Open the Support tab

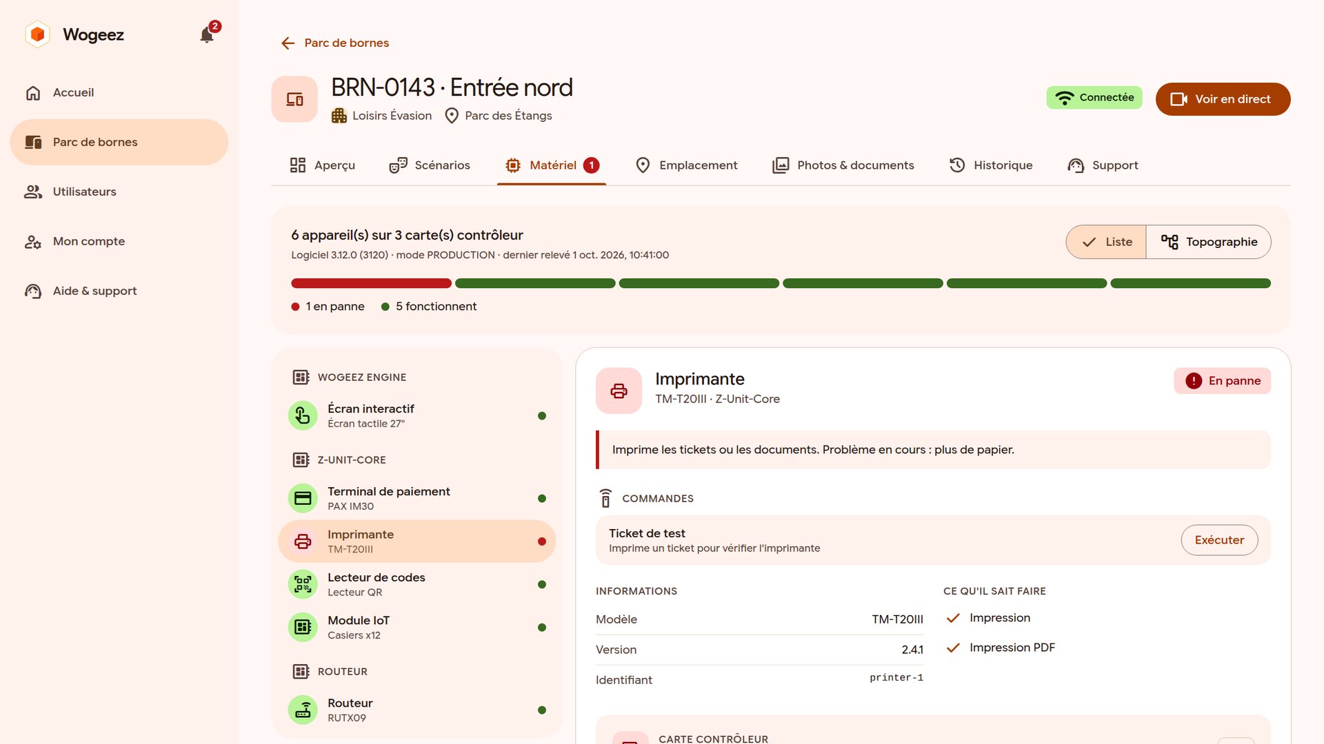pos(1103,165)
